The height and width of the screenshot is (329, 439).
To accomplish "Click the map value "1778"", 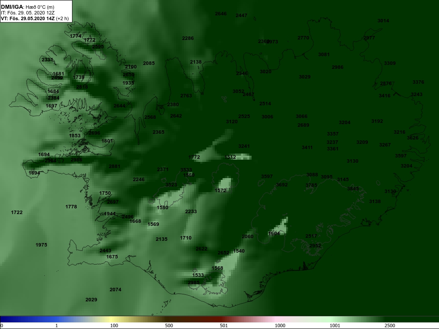I will 71,207.
